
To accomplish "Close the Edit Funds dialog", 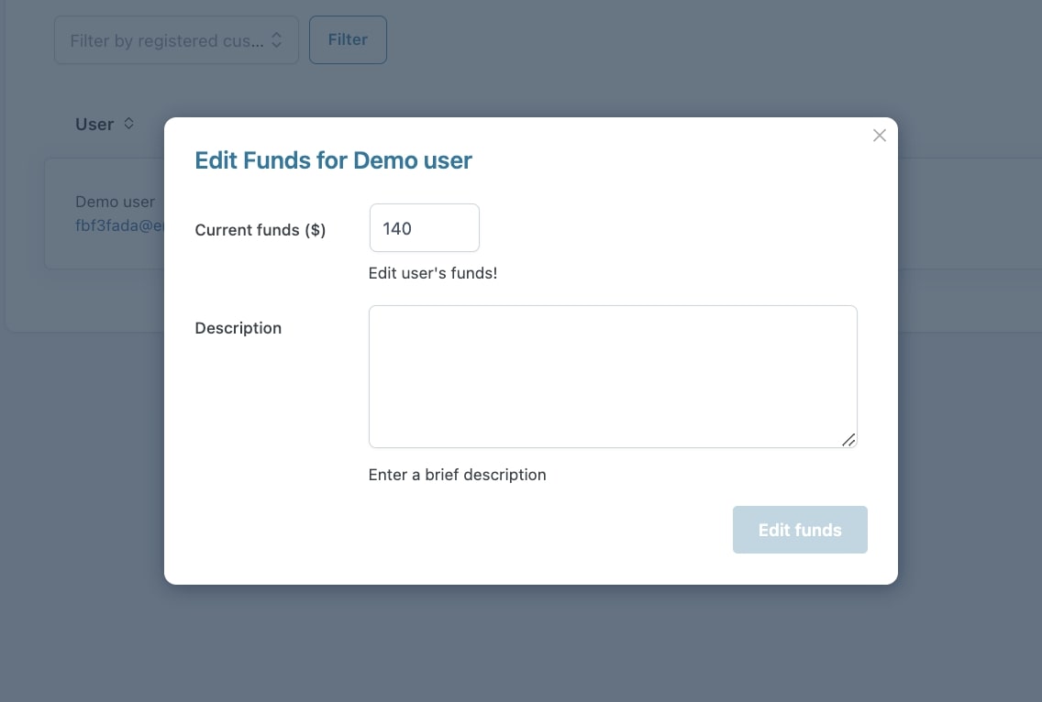I will pos(879,136).
